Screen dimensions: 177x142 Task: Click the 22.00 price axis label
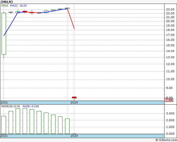pyautogui.click(x=170, y=13)
